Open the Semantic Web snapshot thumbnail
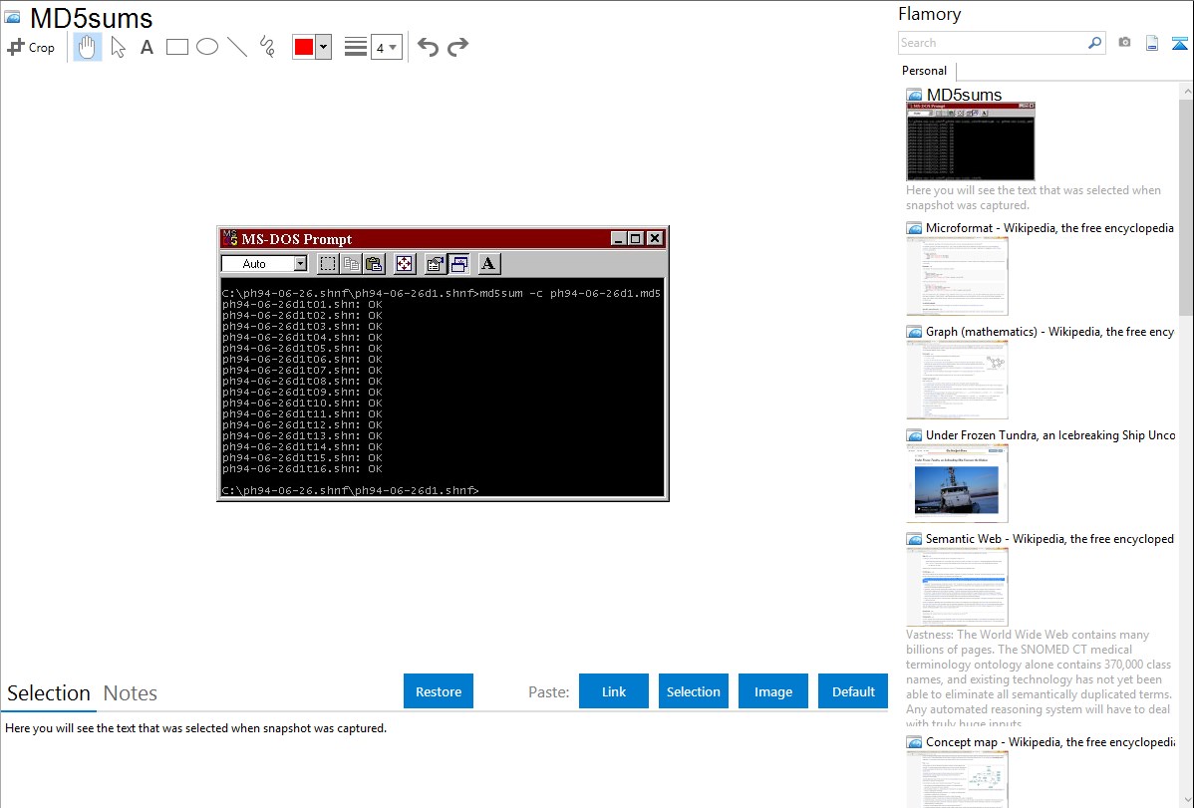The width and height of the screenshot is (1194, 808). 957,586
